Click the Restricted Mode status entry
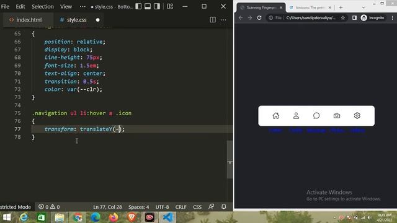 (x=16, y=207)
